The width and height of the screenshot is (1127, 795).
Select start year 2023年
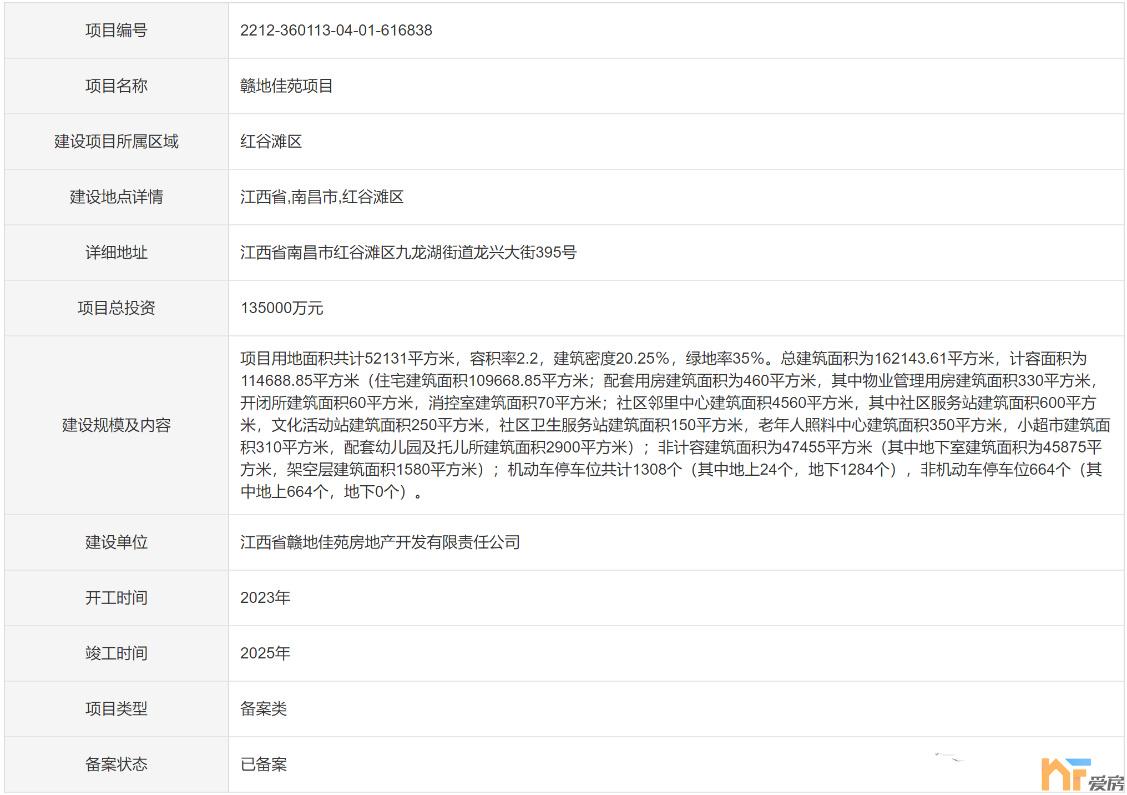click(x=265, y=598)
